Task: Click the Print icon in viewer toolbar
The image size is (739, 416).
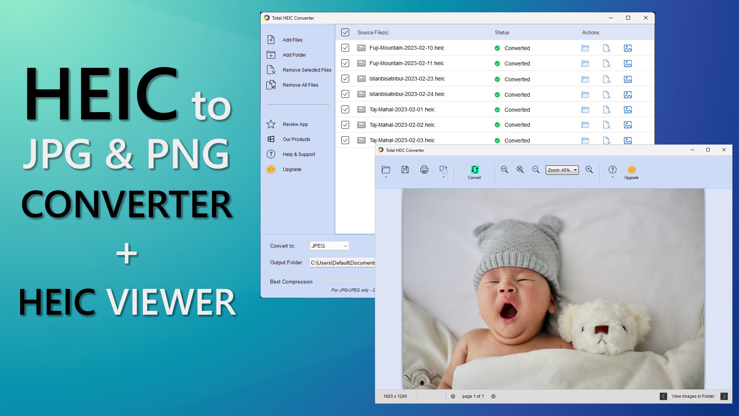Action: (424, 169)
